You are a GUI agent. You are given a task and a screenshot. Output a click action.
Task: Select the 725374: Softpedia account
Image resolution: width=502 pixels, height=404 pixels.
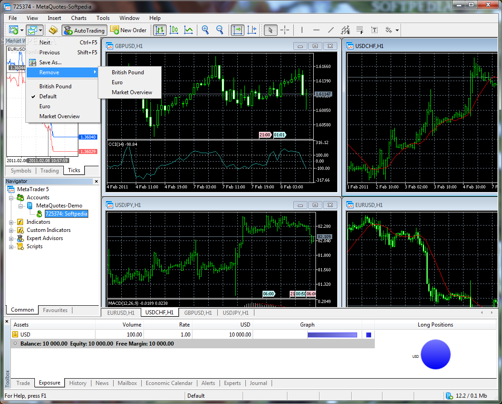(66, 214)
